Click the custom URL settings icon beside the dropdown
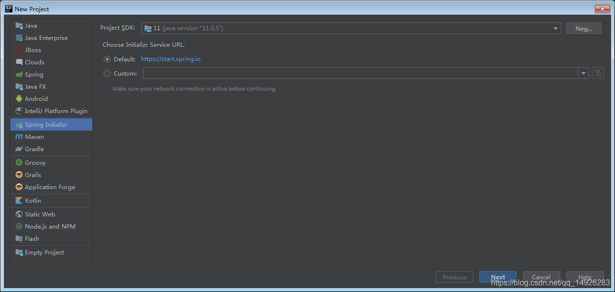The image size is (615, 292). [598, 73]
